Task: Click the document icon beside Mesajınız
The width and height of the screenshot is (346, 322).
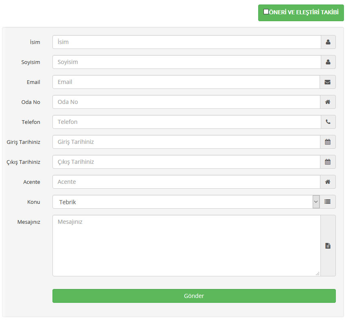Action: pos(328,246)
